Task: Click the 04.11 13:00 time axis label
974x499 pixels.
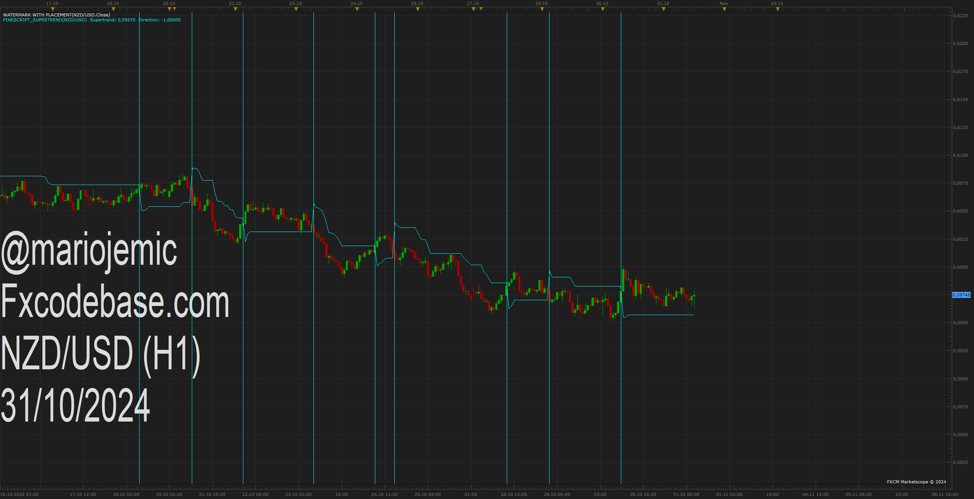Action: 815,494
